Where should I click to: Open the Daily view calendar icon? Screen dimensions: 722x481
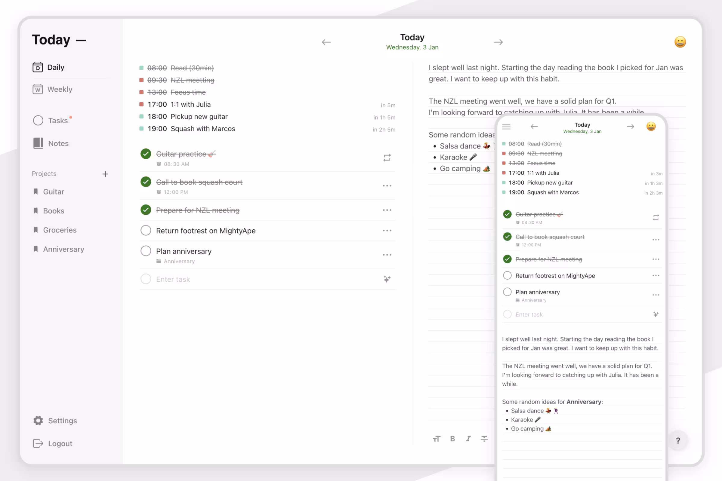(37, 67)
